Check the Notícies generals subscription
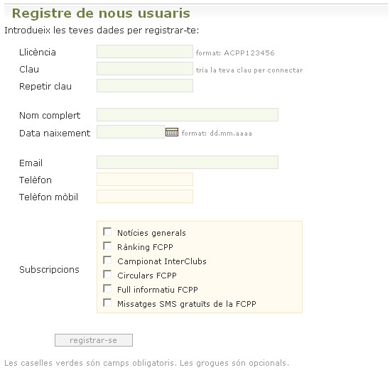 coord(107,232)
